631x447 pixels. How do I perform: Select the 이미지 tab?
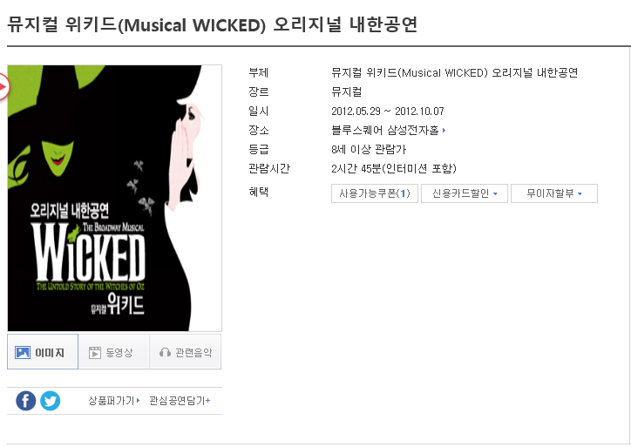coord(43,352)
